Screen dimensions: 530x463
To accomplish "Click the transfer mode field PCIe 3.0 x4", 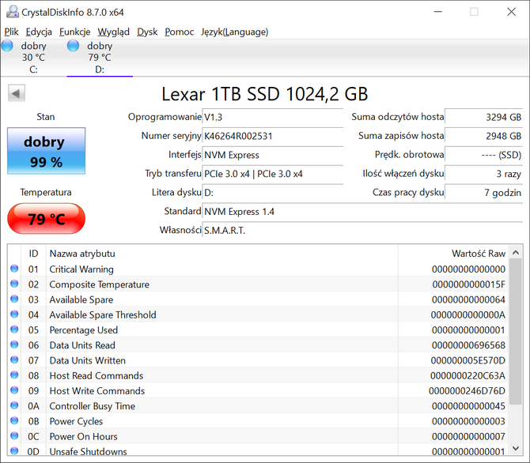I will click(x=272, y=174).
